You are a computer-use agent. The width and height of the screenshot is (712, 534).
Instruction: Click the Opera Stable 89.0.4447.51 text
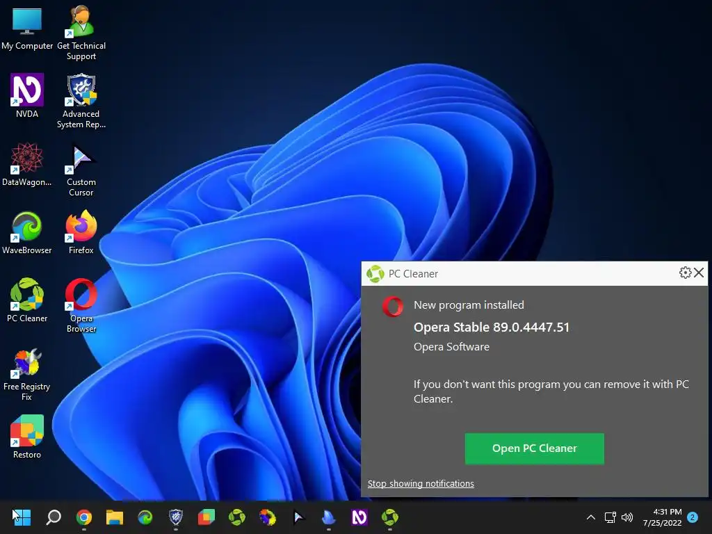coord(492,327)
